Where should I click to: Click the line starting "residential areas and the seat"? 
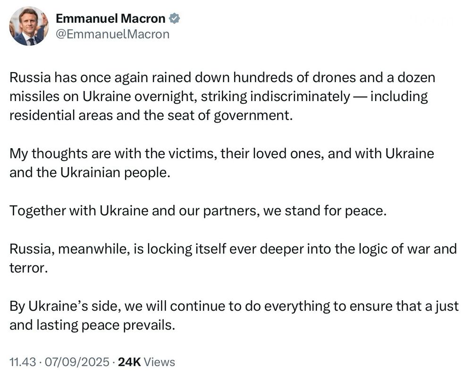151,116
